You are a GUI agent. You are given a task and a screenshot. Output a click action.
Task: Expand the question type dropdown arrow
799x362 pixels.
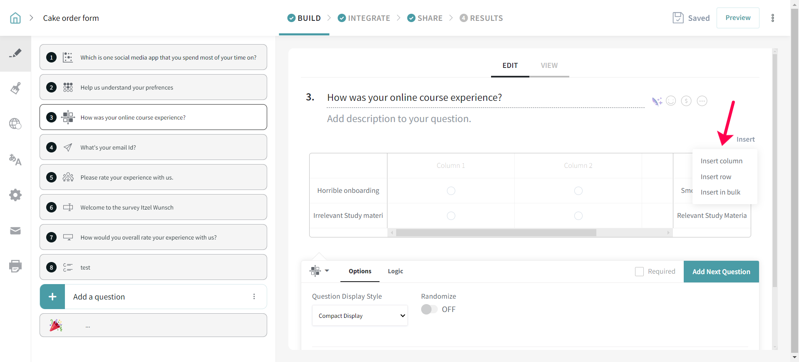[x=327, y=271]
